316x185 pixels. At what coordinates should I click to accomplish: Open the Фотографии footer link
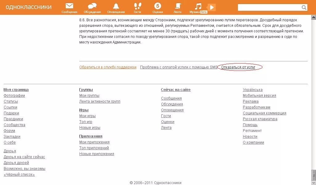[x=14, y=95]
